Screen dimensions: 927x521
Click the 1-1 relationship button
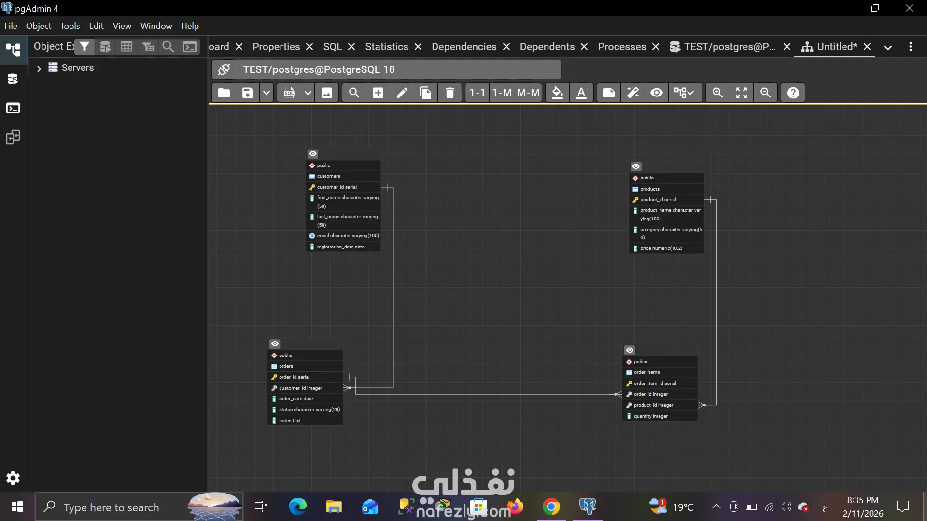click(x=477, y=93)
